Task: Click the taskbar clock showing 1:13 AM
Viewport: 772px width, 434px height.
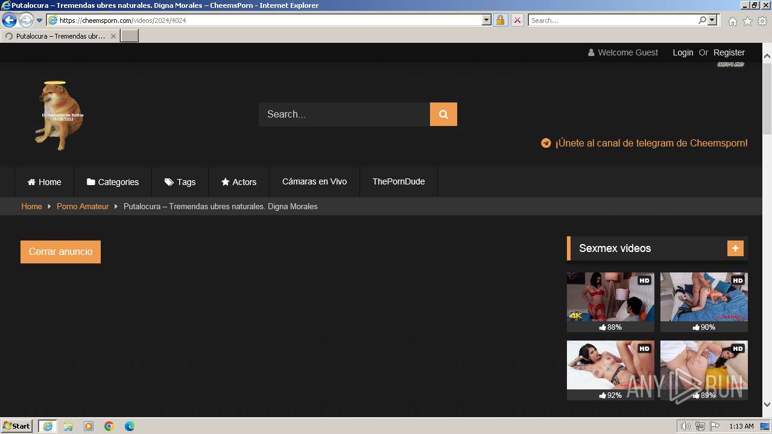Action: point(741,426)
